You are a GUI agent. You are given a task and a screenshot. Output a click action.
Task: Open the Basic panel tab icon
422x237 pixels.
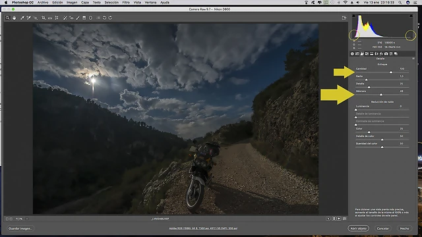[x=352, y=54]
